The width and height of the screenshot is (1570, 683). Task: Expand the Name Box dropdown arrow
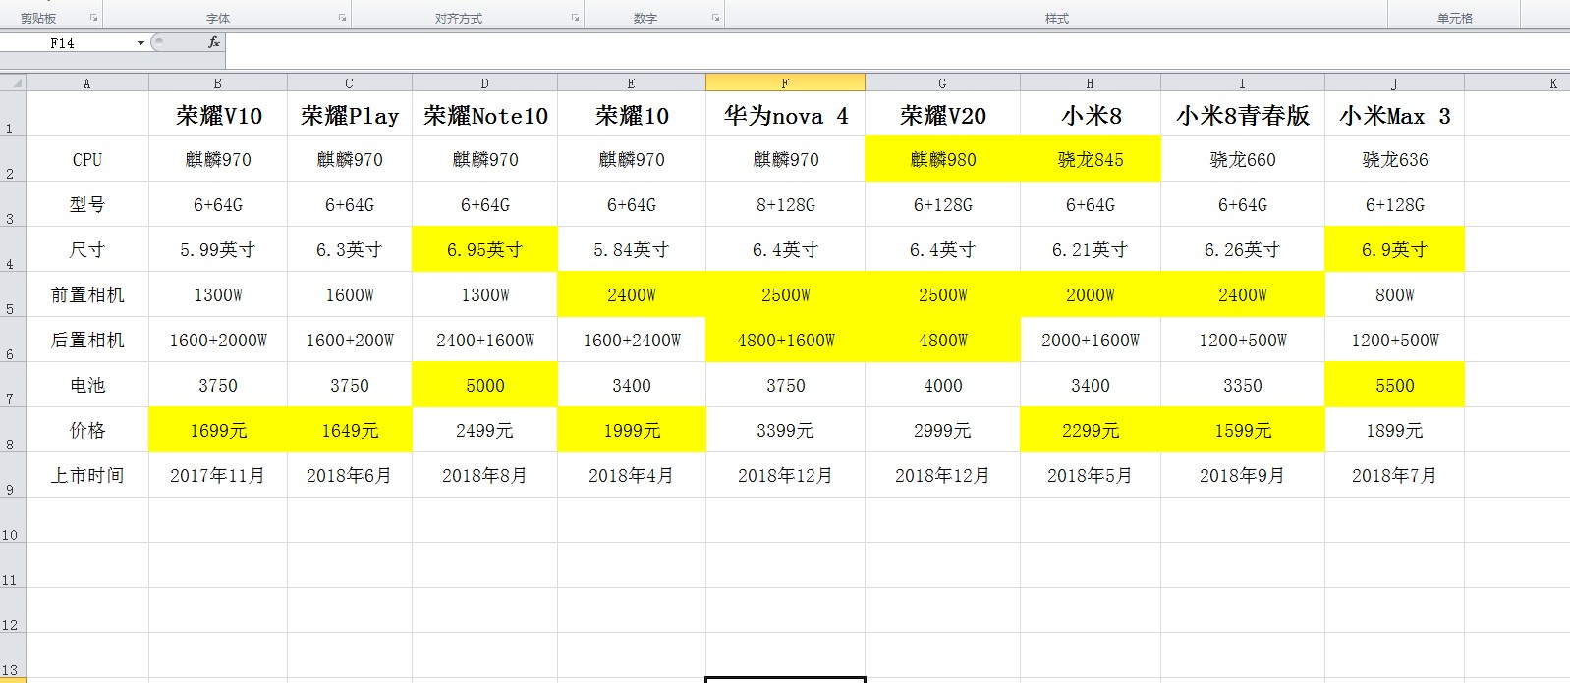point(140,43)
